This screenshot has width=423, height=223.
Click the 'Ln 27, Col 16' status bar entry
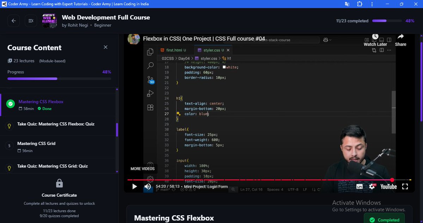(x=251, y=190)
